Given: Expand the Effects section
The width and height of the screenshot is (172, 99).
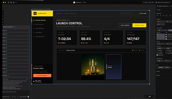Looking at the screenshot, I should [x=158, y=75].
